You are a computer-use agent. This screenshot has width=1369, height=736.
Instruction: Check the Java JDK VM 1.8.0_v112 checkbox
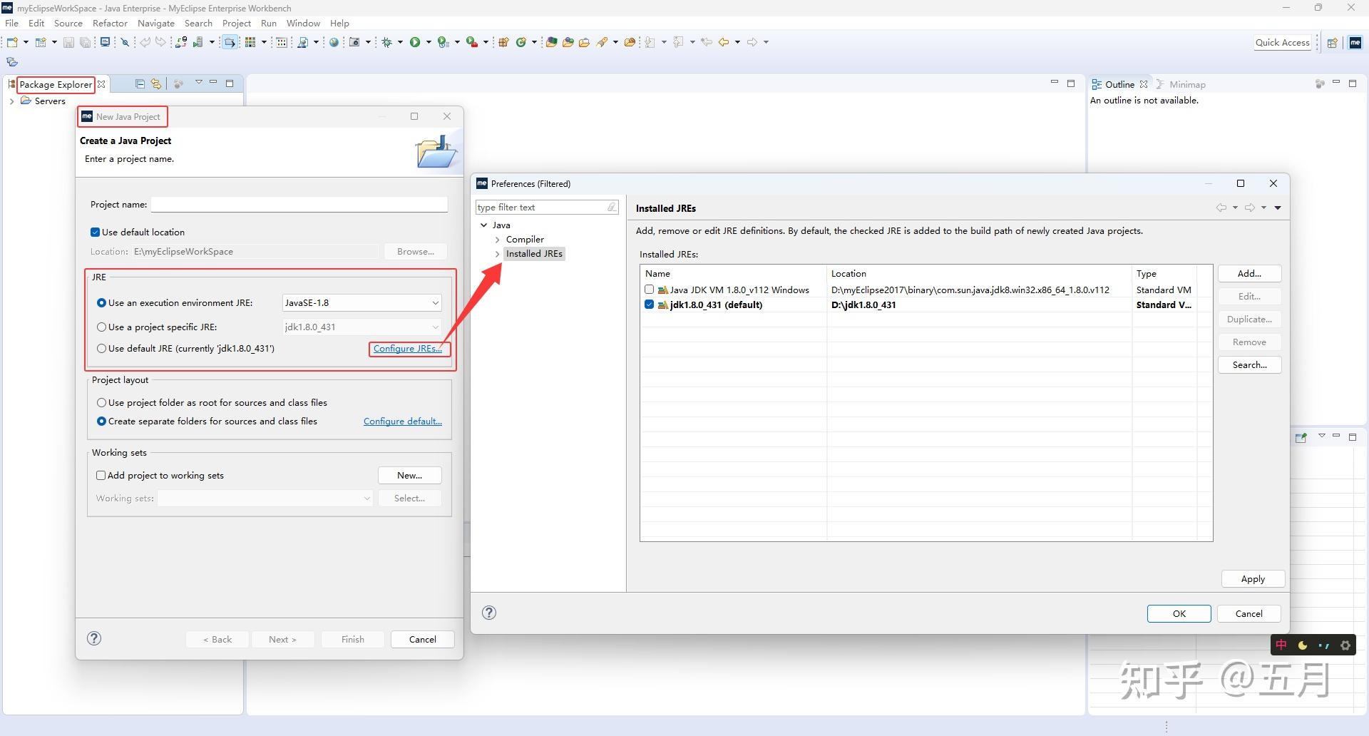click(649, 290)
